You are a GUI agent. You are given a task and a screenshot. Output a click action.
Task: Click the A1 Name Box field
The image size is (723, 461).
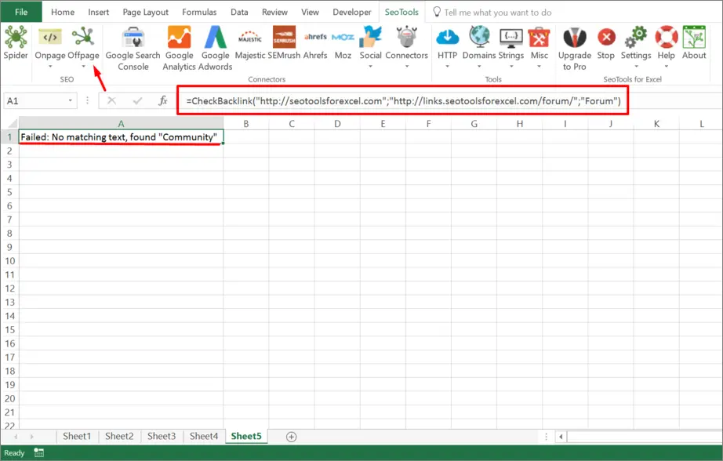coord(35,100)
